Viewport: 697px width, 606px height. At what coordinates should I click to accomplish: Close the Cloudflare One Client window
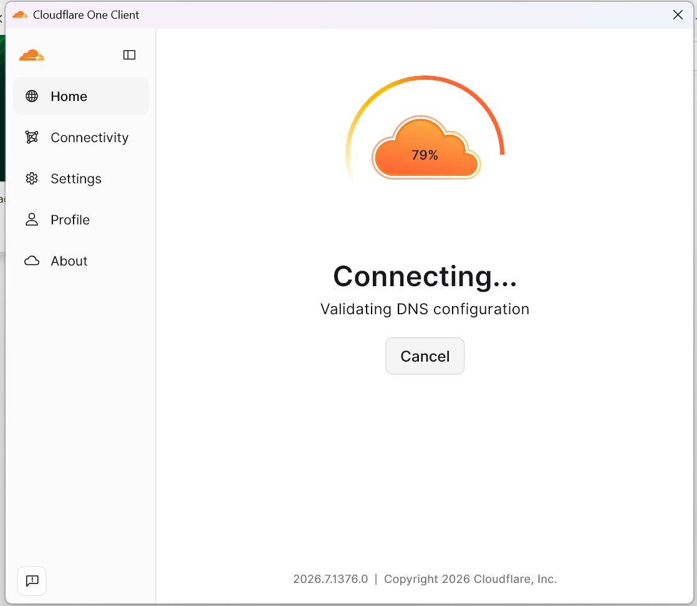(x=678, y=15)
